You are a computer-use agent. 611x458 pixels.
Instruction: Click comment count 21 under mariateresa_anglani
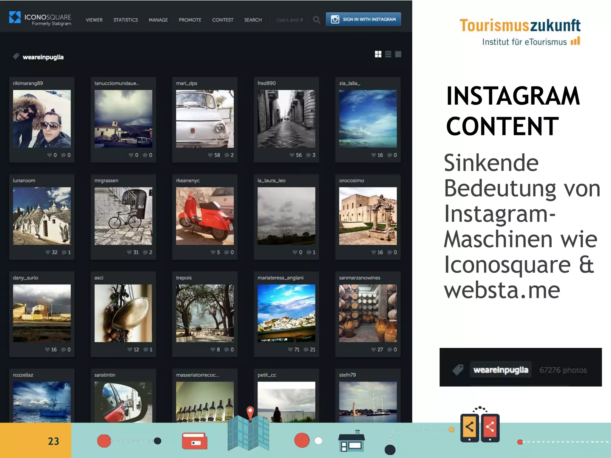click(x=313, y=349)
